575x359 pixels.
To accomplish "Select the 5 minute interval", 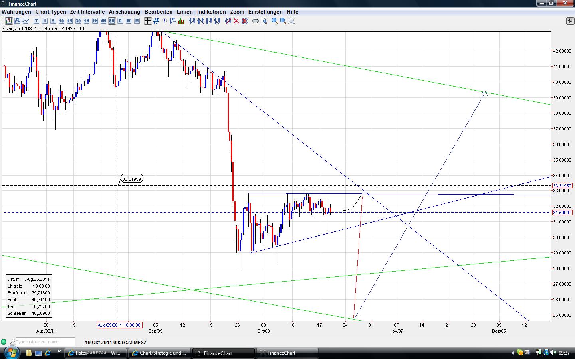I will tap(53, 21).
